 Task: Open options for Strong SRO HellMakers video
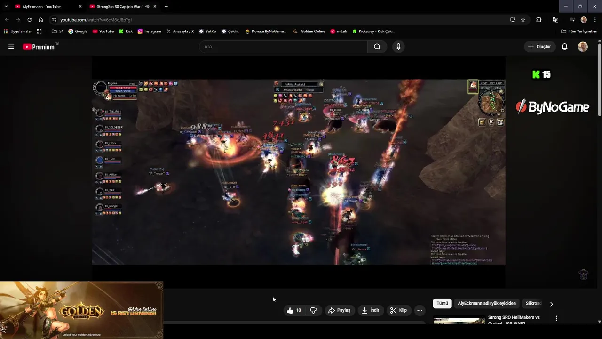tap(556, 318)
